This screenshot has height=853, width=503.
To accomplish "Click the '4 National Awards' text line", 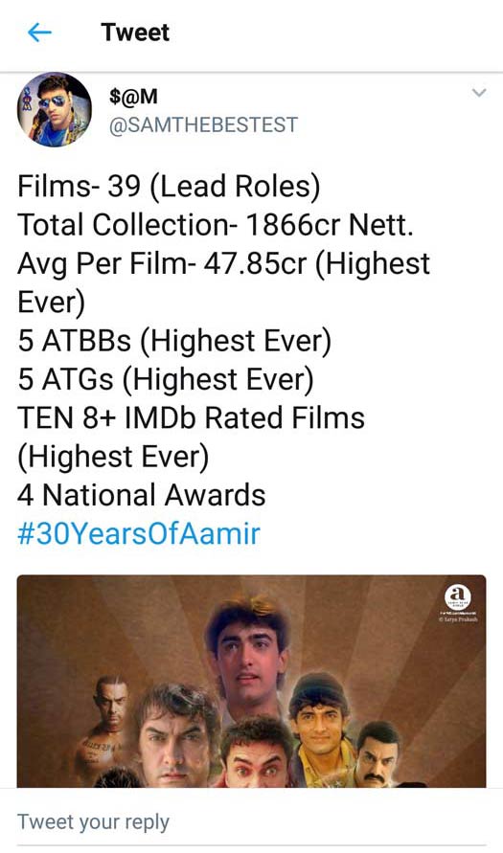I will coord(142,495).
